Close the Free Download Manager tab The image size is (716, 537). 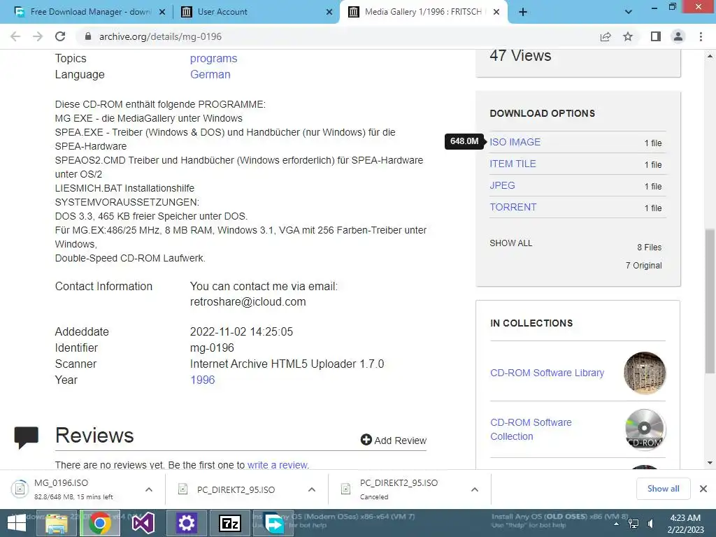point(162,12)
